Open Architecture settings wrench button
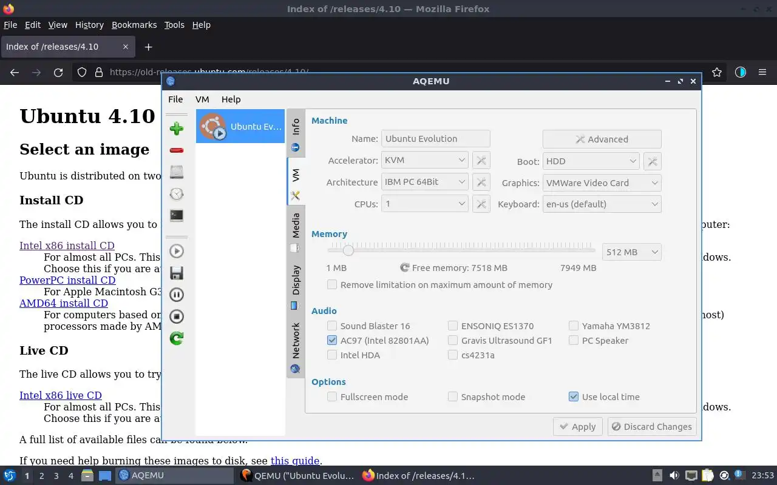This screenshot has height=485, width=777. point(481,182)
